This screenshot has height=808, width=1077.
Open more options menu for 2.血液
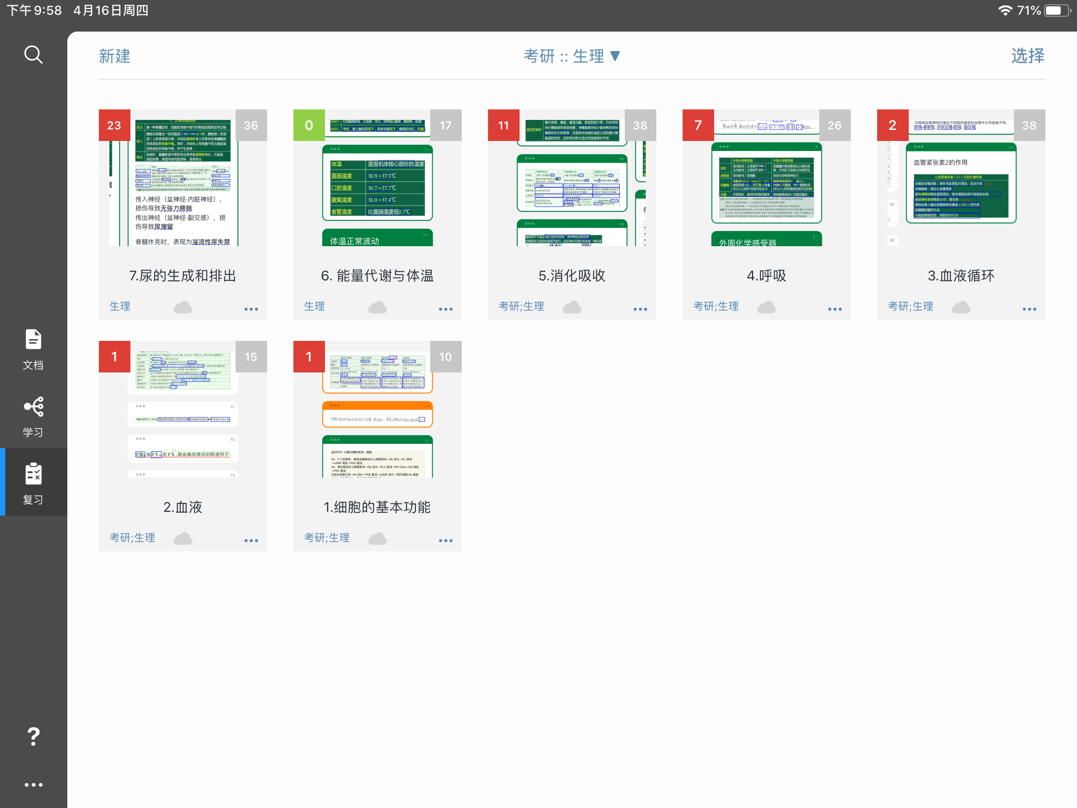(251, 541)
